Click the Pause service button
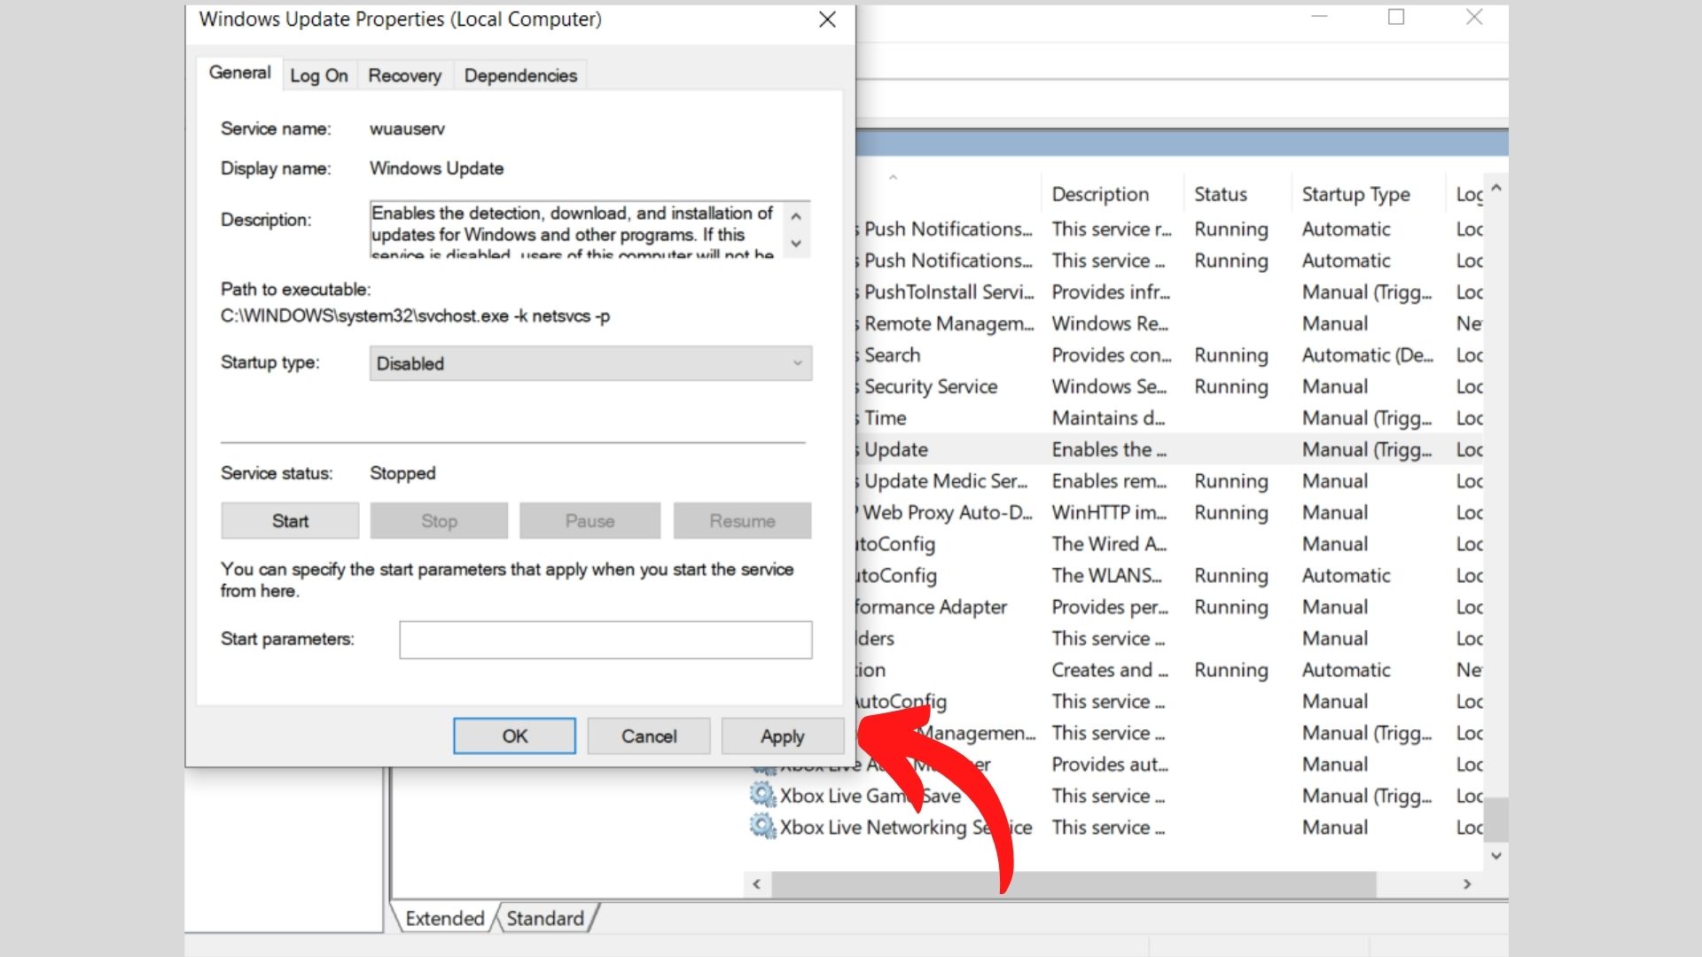 589,521
